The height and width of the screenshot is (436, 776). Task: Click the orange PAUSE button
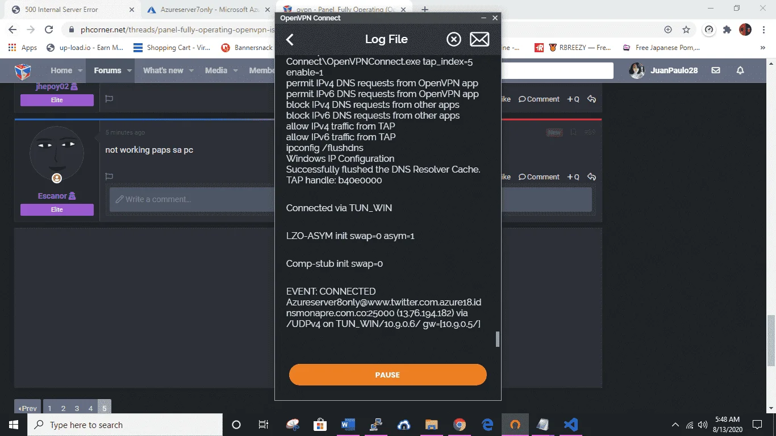(x=388, y=375)
